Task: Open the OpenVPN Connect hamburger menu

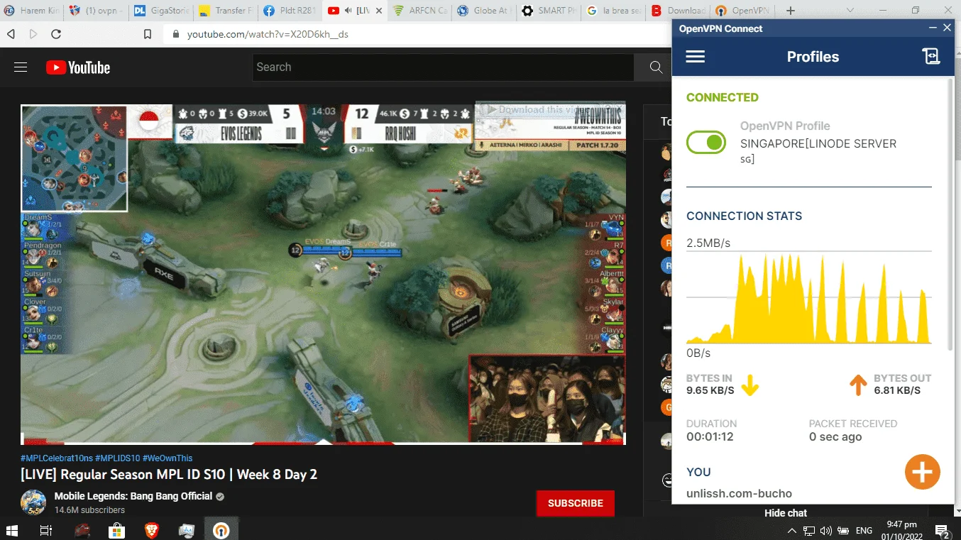Action: [695, 57]
